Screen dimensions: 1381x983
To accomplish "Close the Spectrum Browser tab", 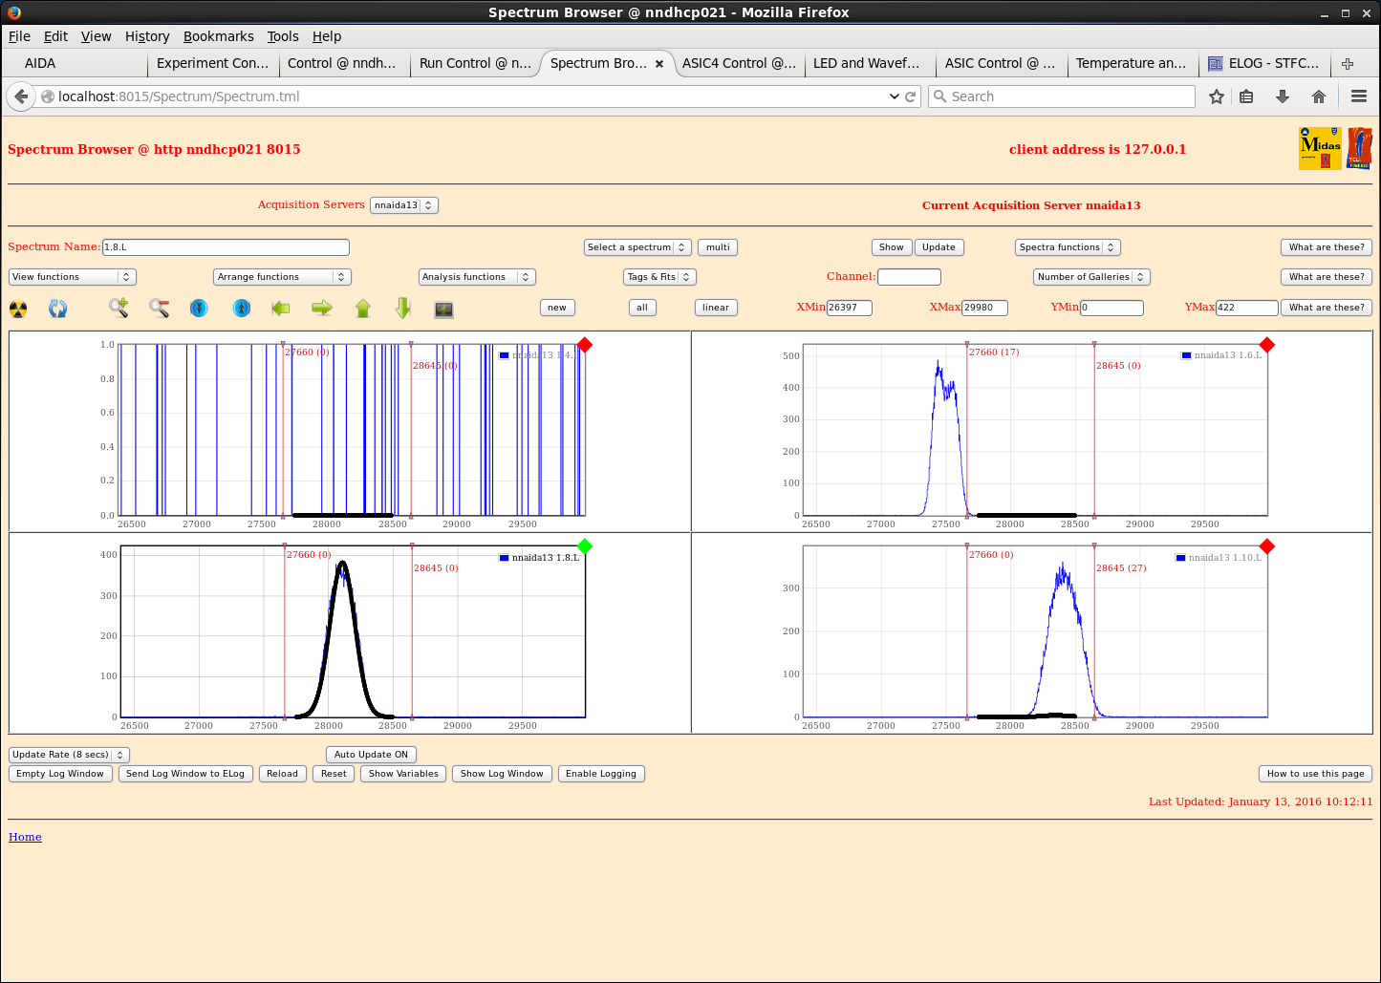I will (x=659, y=64).
